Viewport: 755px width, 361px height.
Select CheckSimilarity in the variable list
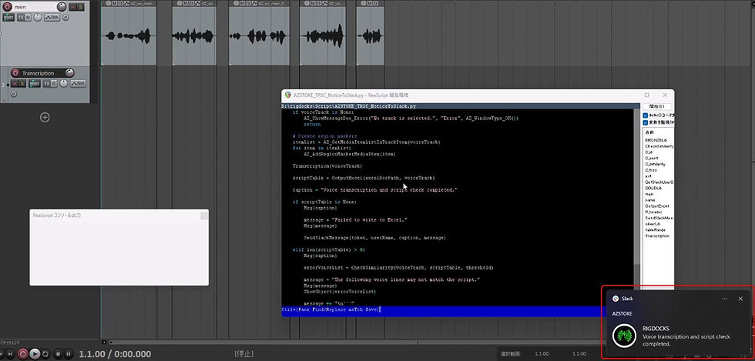tap(659, 145)
